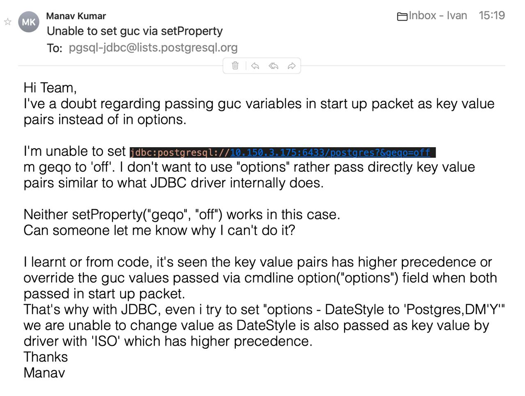Click subject Unable to set guc via setProperty
The image size is (525, 396).
[135, 31]
